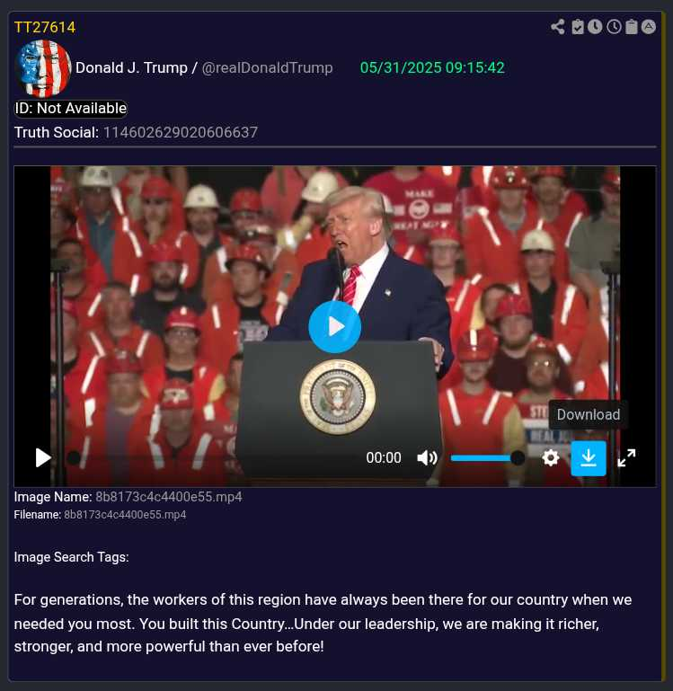Click the circled A icon
This screenshot has width=673, height=691.
(649, 27)
